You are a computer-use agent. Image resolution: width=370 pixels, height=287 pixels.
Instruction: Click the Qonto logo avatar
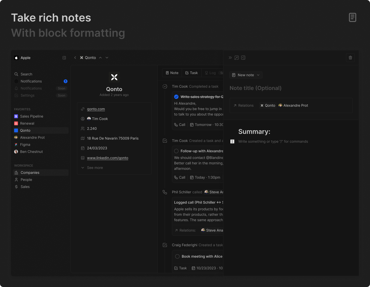(x=114, y=77)
